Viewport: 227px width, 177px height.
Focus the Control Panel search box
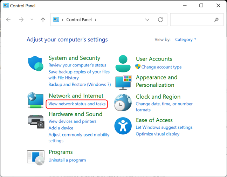click(x=197, y=20)
